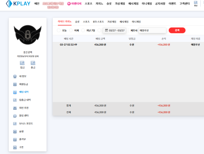Open the 룰렛 roulette page
This screenshot has width=204, height=154.
click(x=21, y=131)
